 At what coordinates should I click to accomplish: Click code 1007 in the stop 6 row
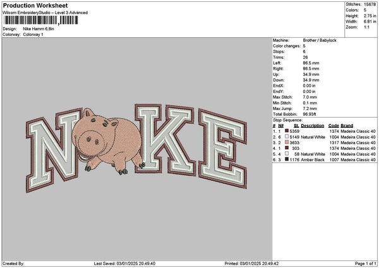click(x=334, y=160)
